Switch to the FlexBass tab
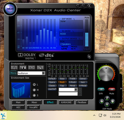 82,102
